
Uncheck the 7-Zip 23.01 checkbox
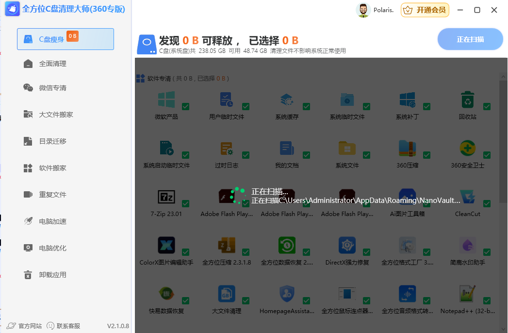pyautogui.click(x=186, y=203)
